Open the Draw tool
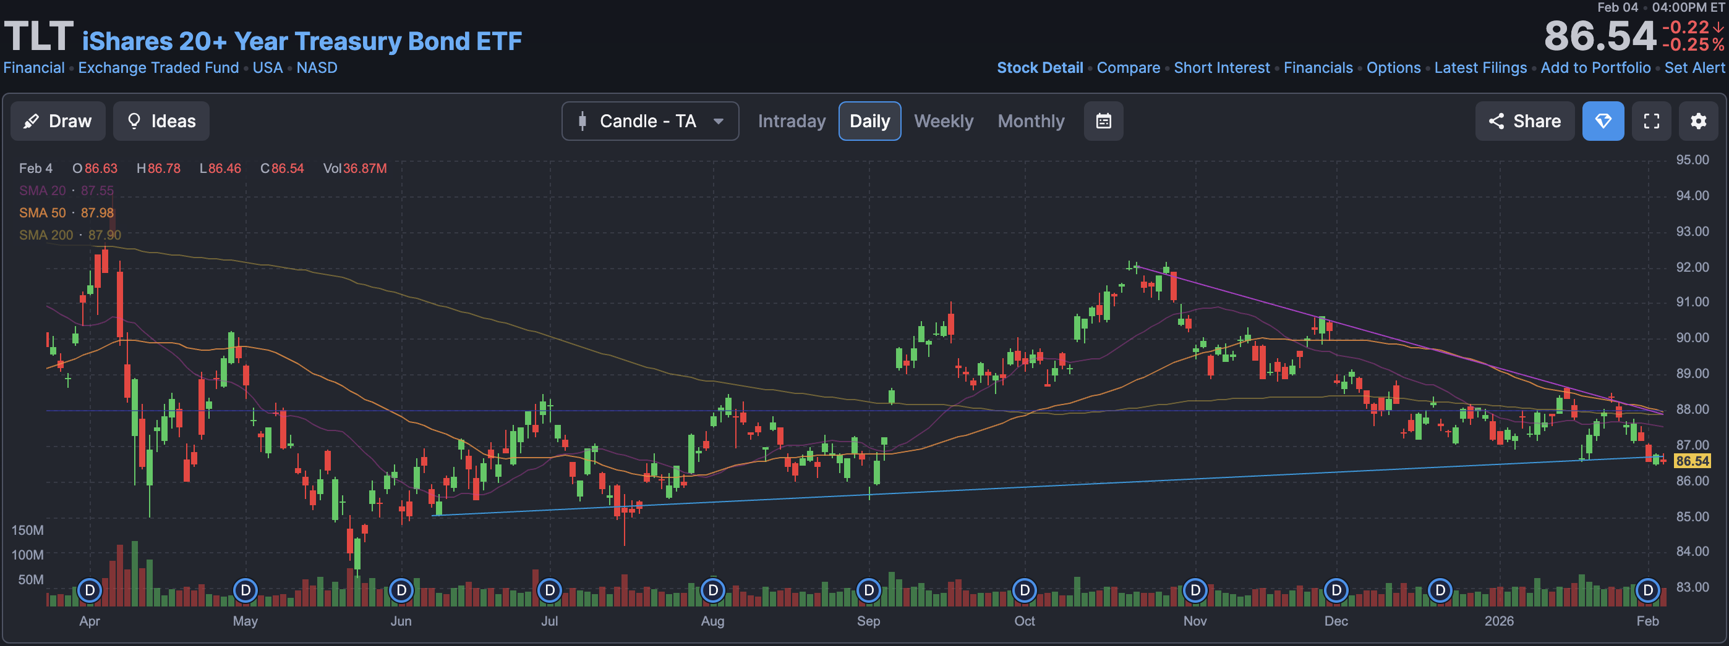1729x646 pixels. [58, 121]
